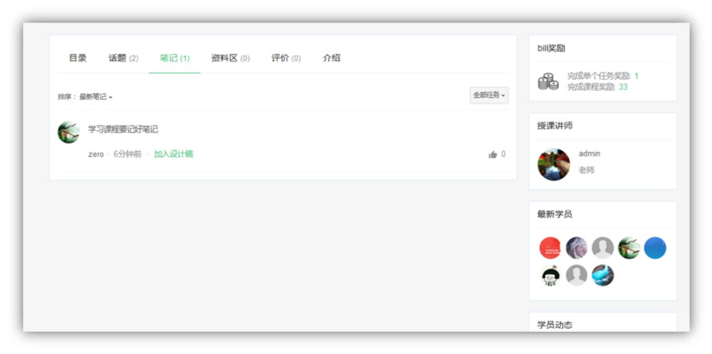Click a gray default student avatar

click(x=603, y=248)
